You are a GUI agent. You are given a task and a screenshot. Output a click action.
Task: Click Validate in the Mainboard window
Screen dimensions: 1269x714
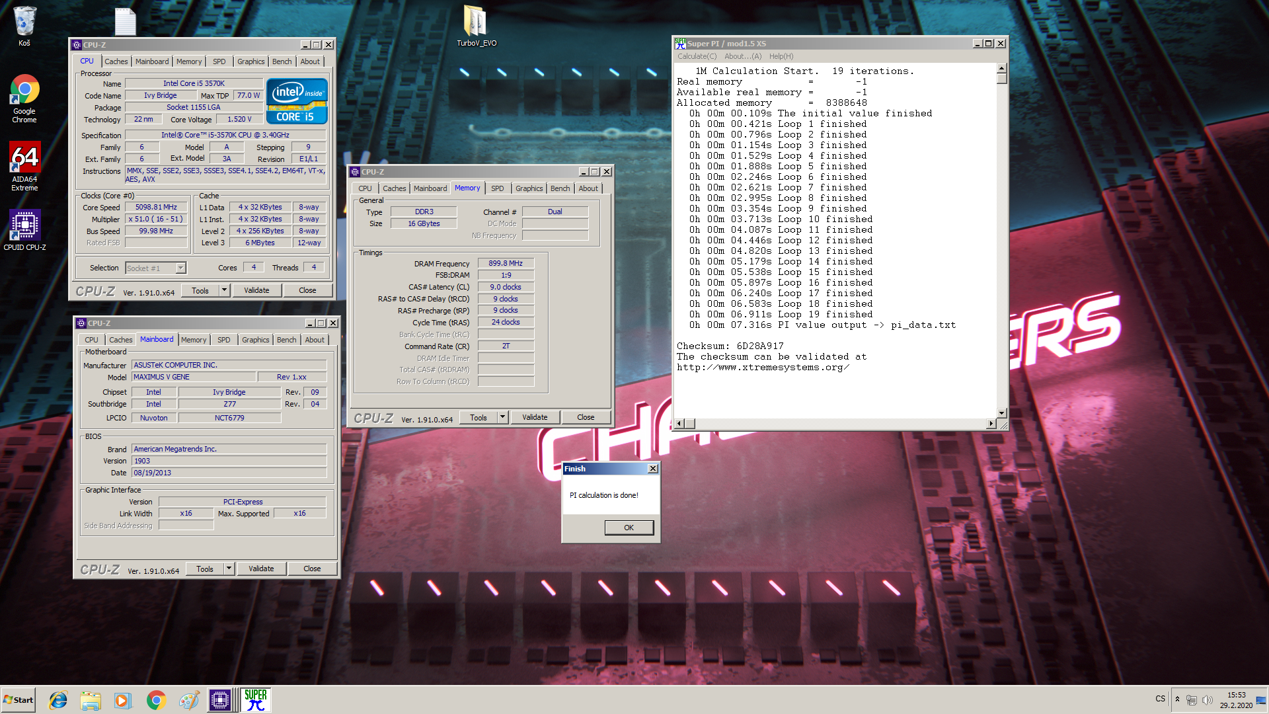[261, 569]
